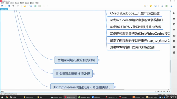Open Chrome from the taskbar
Screen dimensions: 177x99
point(7,97)
